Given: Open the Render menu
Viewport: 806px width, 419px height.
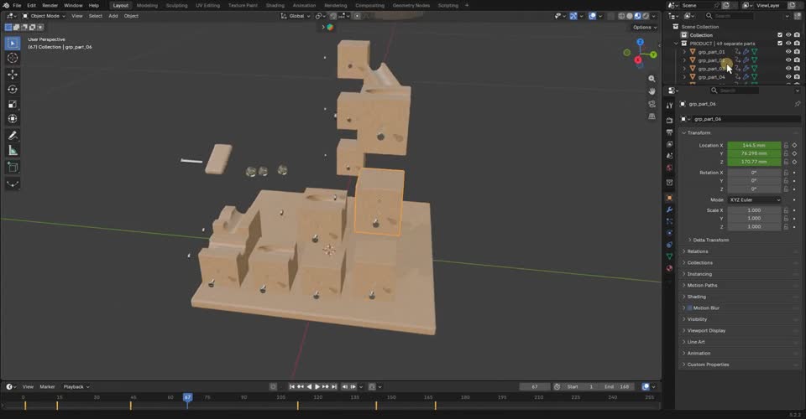Looking at the screenshot, I should (x=50, y=5).
